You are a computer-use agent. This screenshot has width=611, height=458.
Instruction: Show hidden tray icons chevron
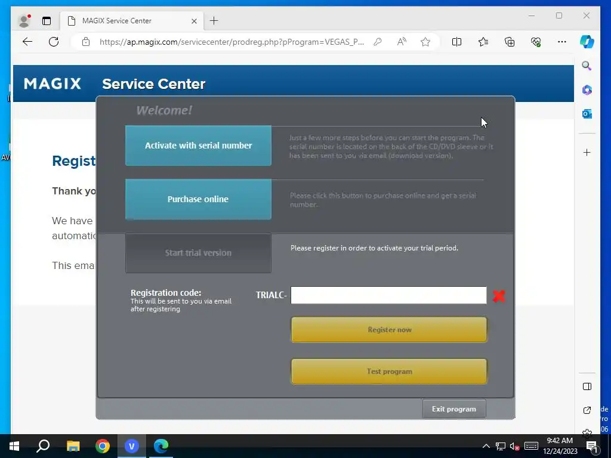click(x=486, y=446)
